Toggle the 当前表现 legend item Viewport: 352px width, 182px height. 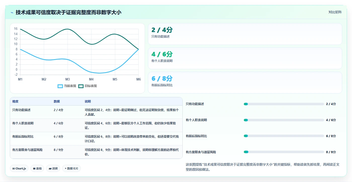coord(67,86)
